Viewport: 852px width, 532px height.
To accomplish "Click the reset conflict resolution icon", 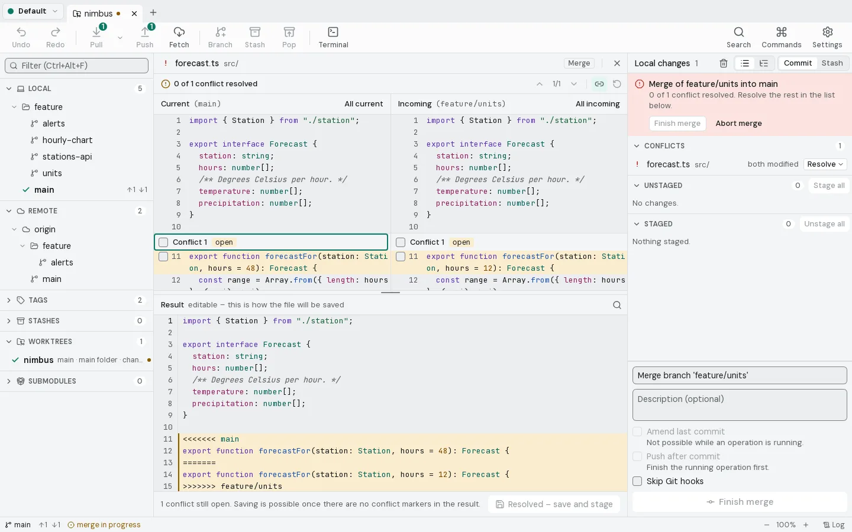I will click(617, 84).
